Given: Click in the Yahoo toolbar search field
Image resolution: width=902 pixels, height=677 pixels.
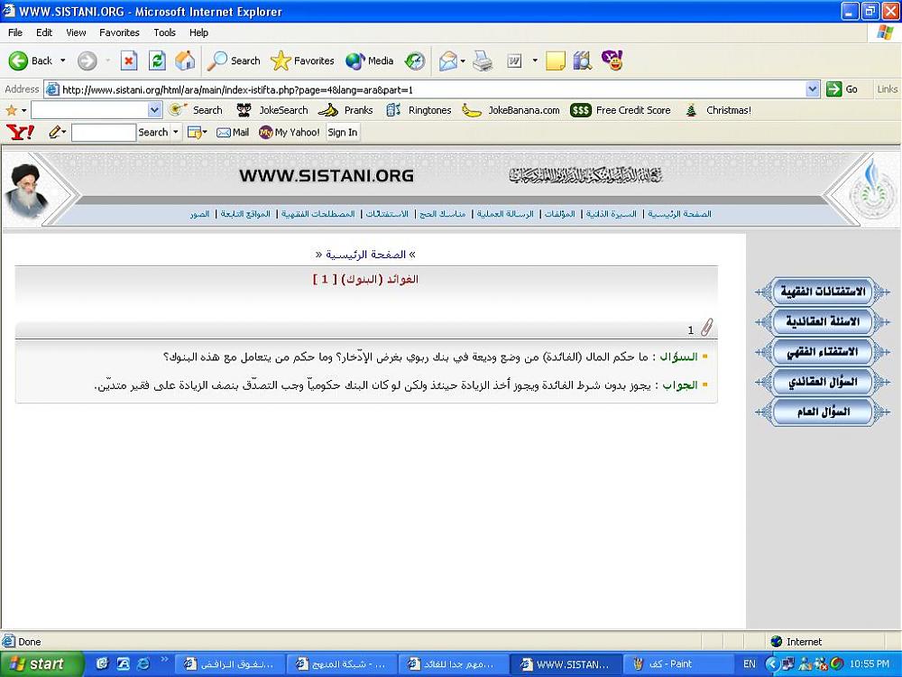Looking at the screenshot, I should [x=104, y=133].
